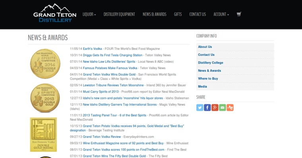302x158 pixels.
Task: Open the shopping cart icon
Action: coord(239,14)
